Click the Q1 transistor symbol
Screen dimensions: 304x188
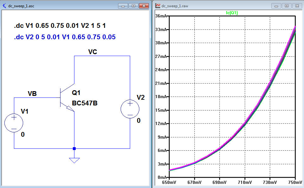(67, 98)
